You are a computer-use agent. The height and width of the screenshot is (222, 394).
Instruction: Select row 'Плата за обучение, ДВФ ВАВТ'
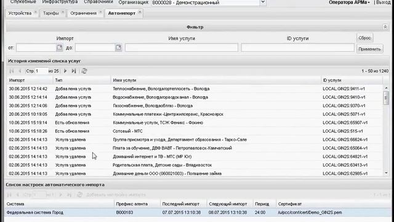195,148
